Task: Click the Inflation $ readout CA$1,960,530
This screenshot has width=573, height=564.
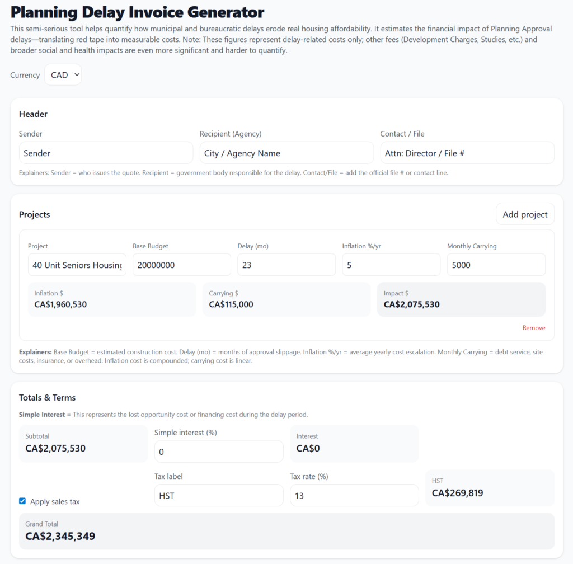Action: click(111, 299)
